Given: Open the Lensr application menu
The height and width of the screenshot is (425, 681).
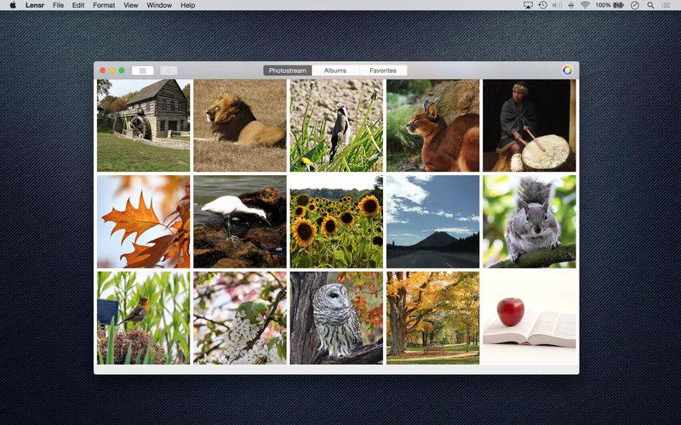Looking at the screenshot, I should coord(35,5).
